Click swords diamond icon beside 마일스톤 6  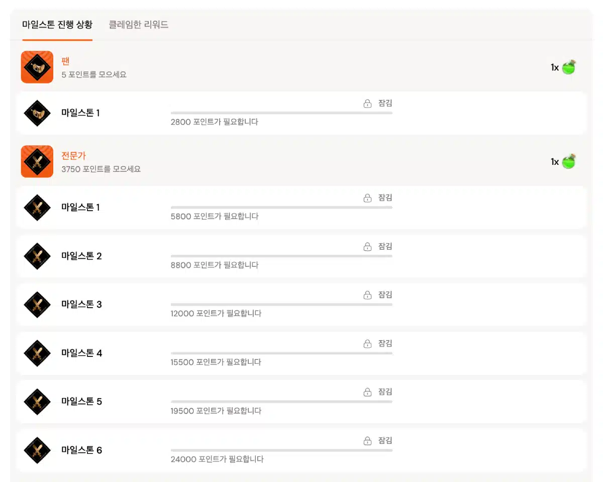pyautogui.click(x=37, y=450)
